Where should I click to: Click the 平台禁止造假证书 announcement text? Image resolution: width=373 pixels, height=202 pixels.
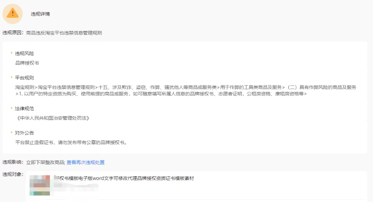(x=71, y=142)
